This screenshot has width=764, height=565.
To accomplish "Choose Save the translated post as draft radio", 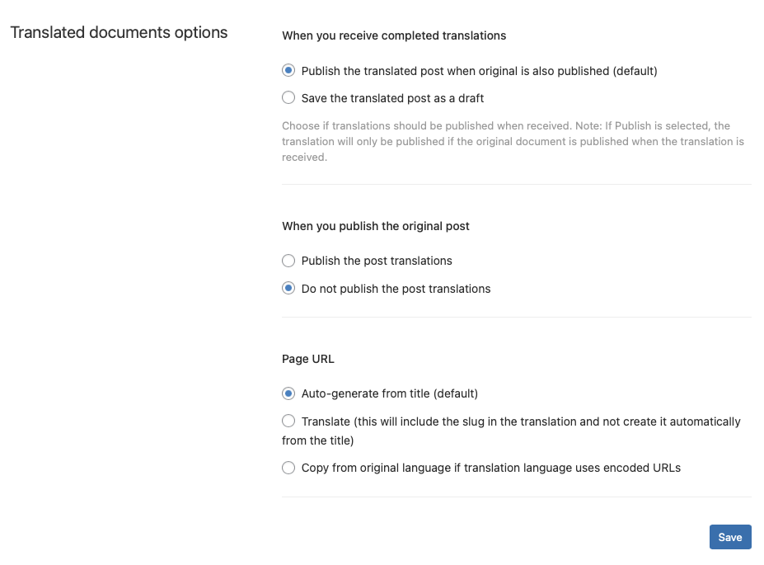I will 288,97.
